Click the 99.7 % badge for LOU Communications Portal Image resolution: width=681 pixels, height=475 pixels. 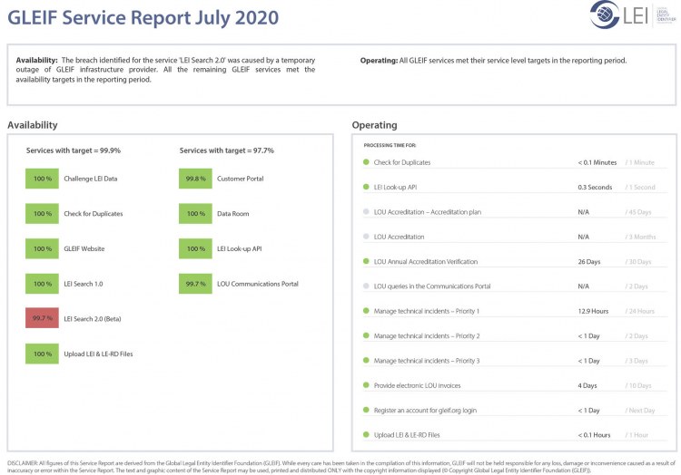point(195,284)
